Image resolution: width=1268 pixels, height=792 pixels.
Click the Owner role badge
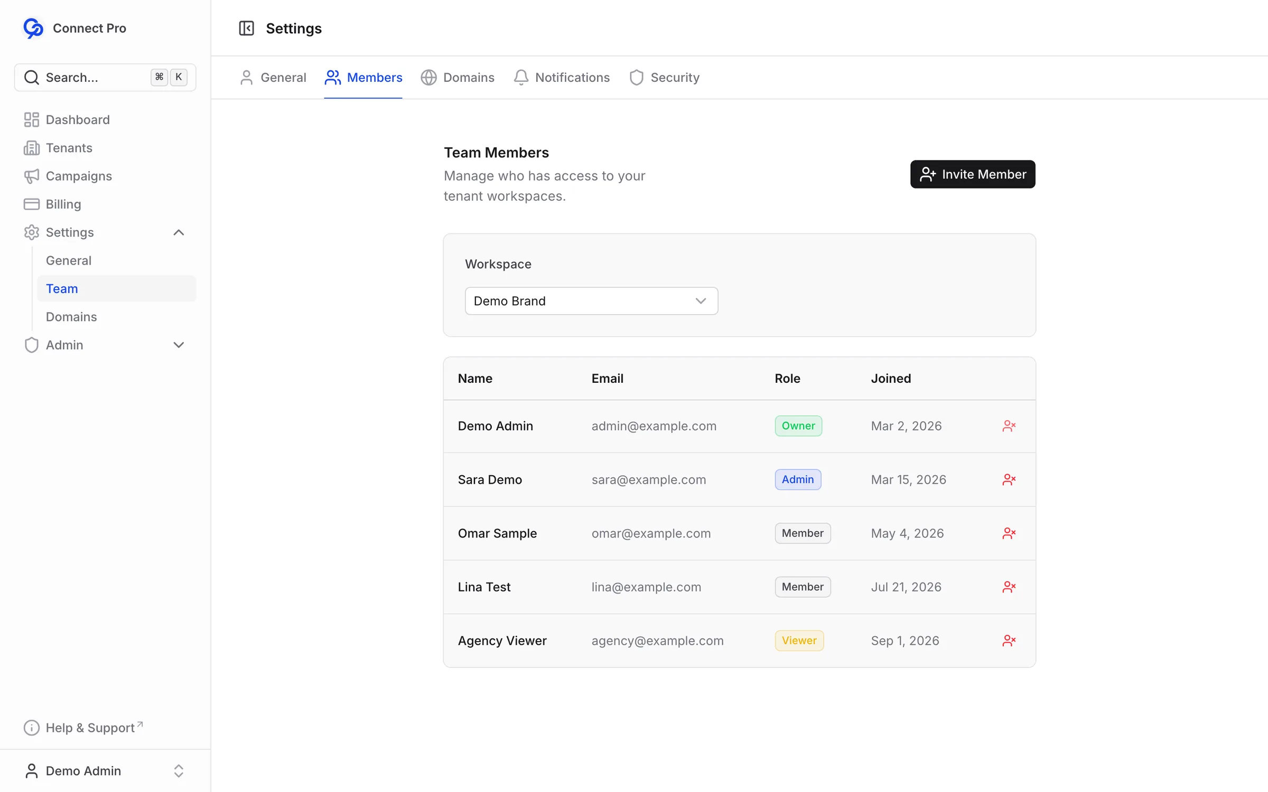tap(798, 426)
